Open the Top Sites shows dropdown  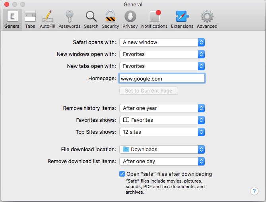coord(162,132)
